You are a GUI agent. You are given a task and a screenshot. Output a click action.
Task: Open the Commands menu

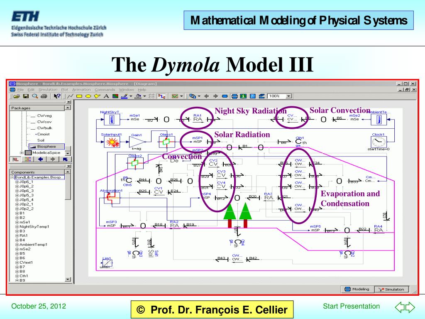pos(105,90)
